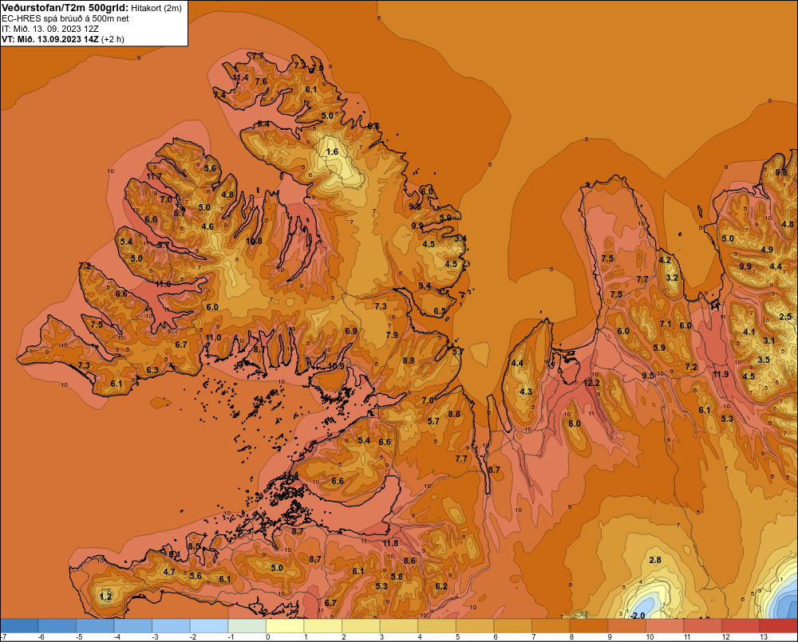Select the '3.5' temperature value
This screenshot has width=798, height=642.
tap(764, 360)
